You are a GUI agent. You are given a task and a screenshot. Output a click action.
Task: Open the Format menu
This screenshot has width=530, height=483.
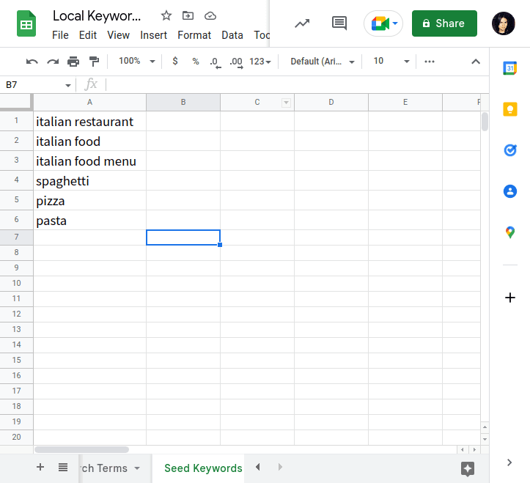(x=194, y=35)
